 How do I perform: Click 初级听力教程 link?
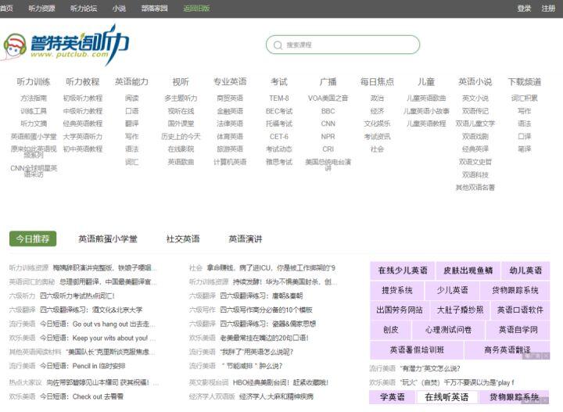pyautogui.click(x=83, y=98)
